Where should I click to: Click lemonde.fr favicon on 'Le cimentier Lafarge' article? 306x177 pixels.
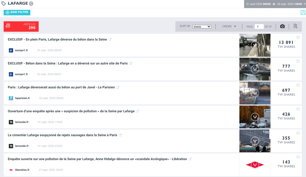(x=11, y=146)
